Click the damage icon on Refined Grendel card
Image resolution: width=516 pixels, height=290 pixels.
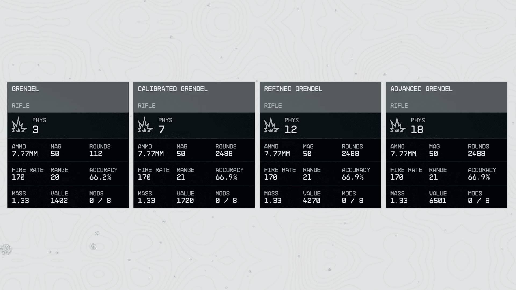click(272, 125)
